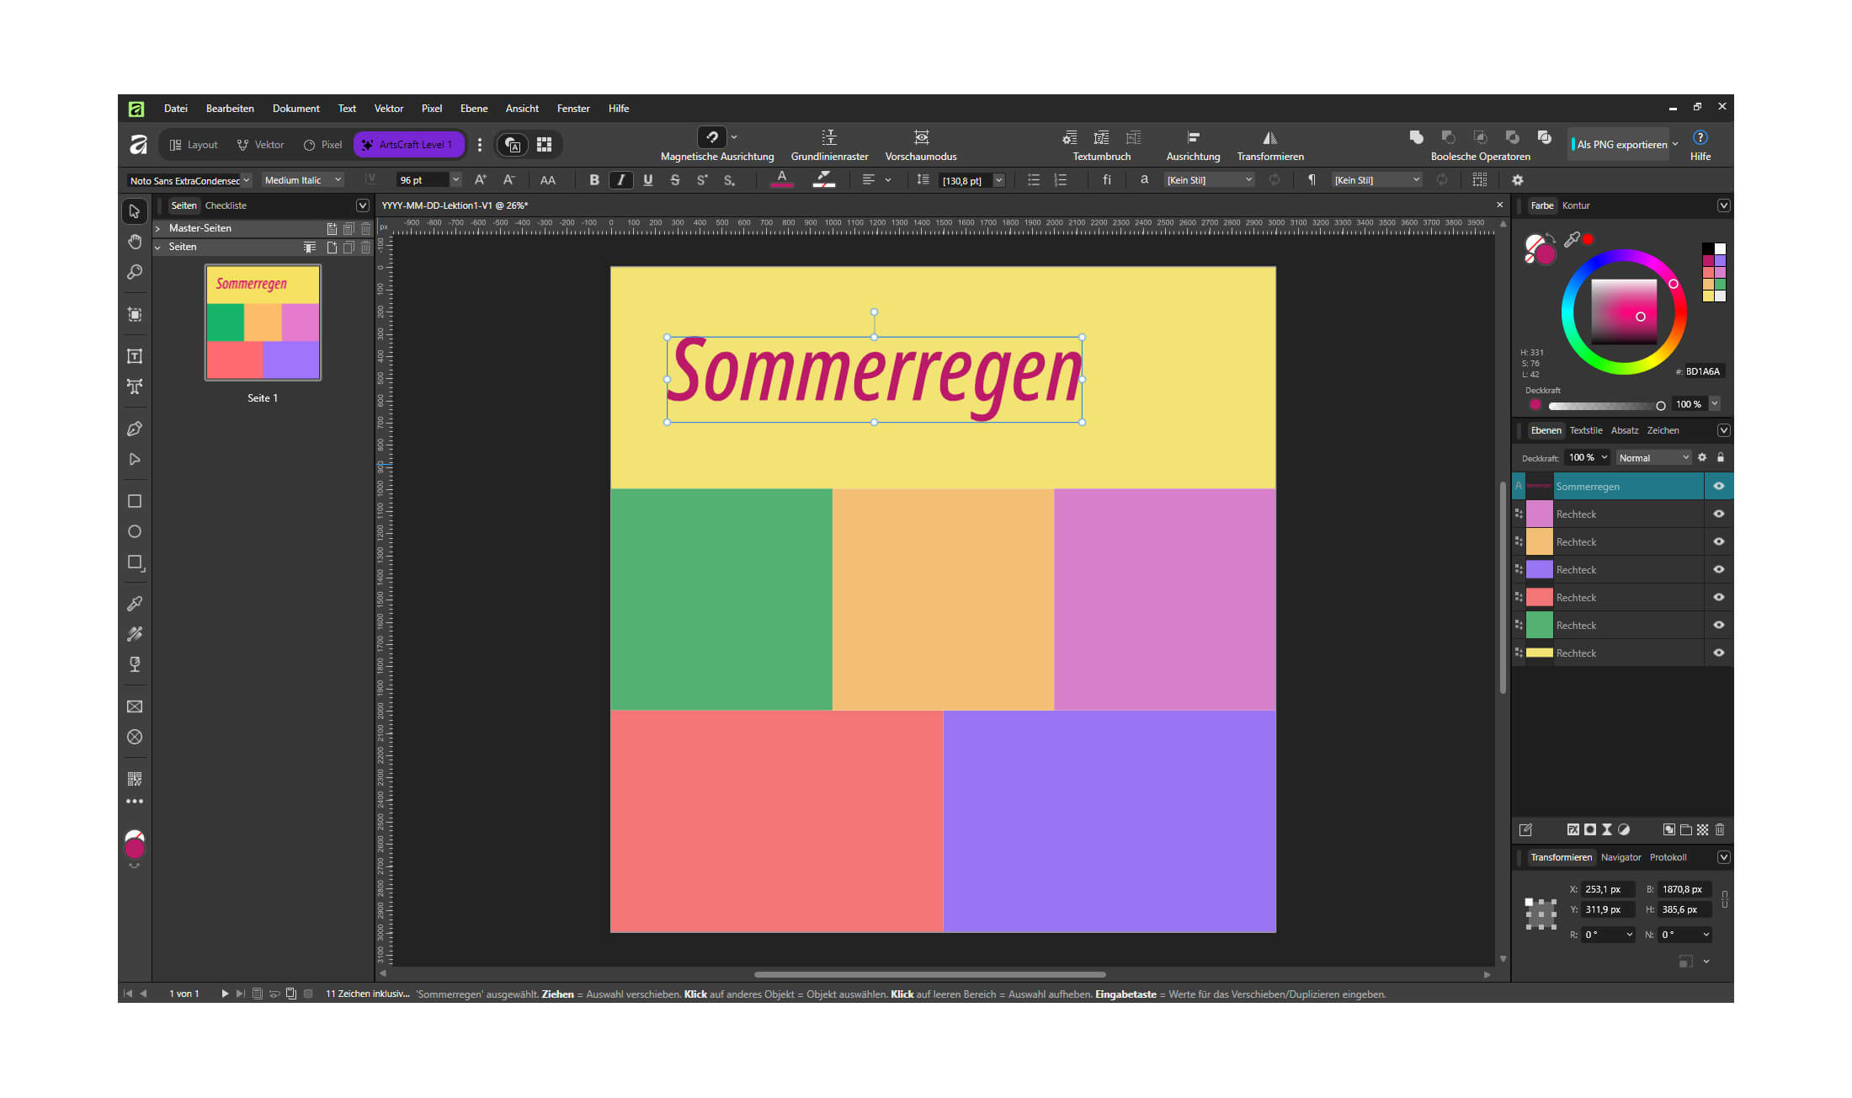Viewport: 1852px width, 1098px height.
Task: Hide the Sommerregen layer
Action: pyautogui.click(x=1719, y=486)
